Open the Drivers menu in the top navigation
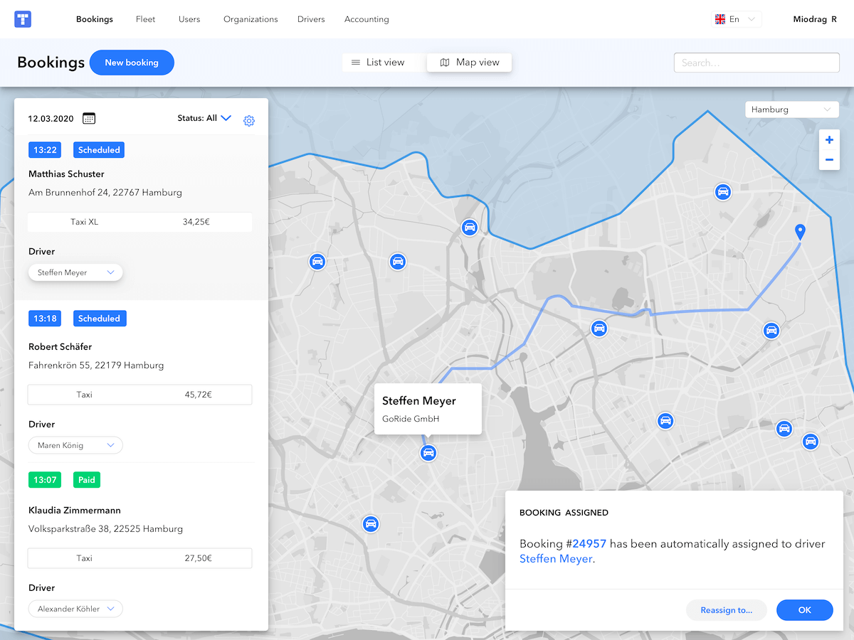Screen dimensions: 854x640 tap(311, 19)
